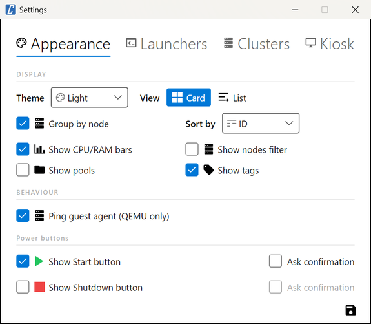371x324 pixels.
Task: Enable the Show pools checkbox
Action: [23, 170]
